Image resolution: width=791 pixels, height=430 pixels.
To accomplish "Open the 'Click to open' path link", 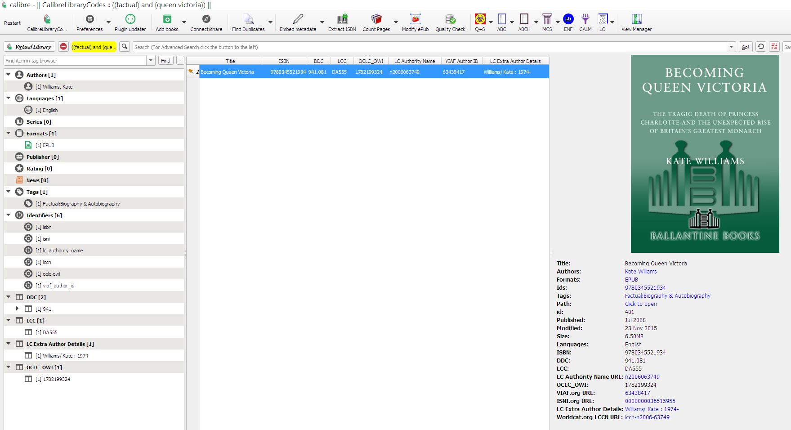I will [641, 304].
